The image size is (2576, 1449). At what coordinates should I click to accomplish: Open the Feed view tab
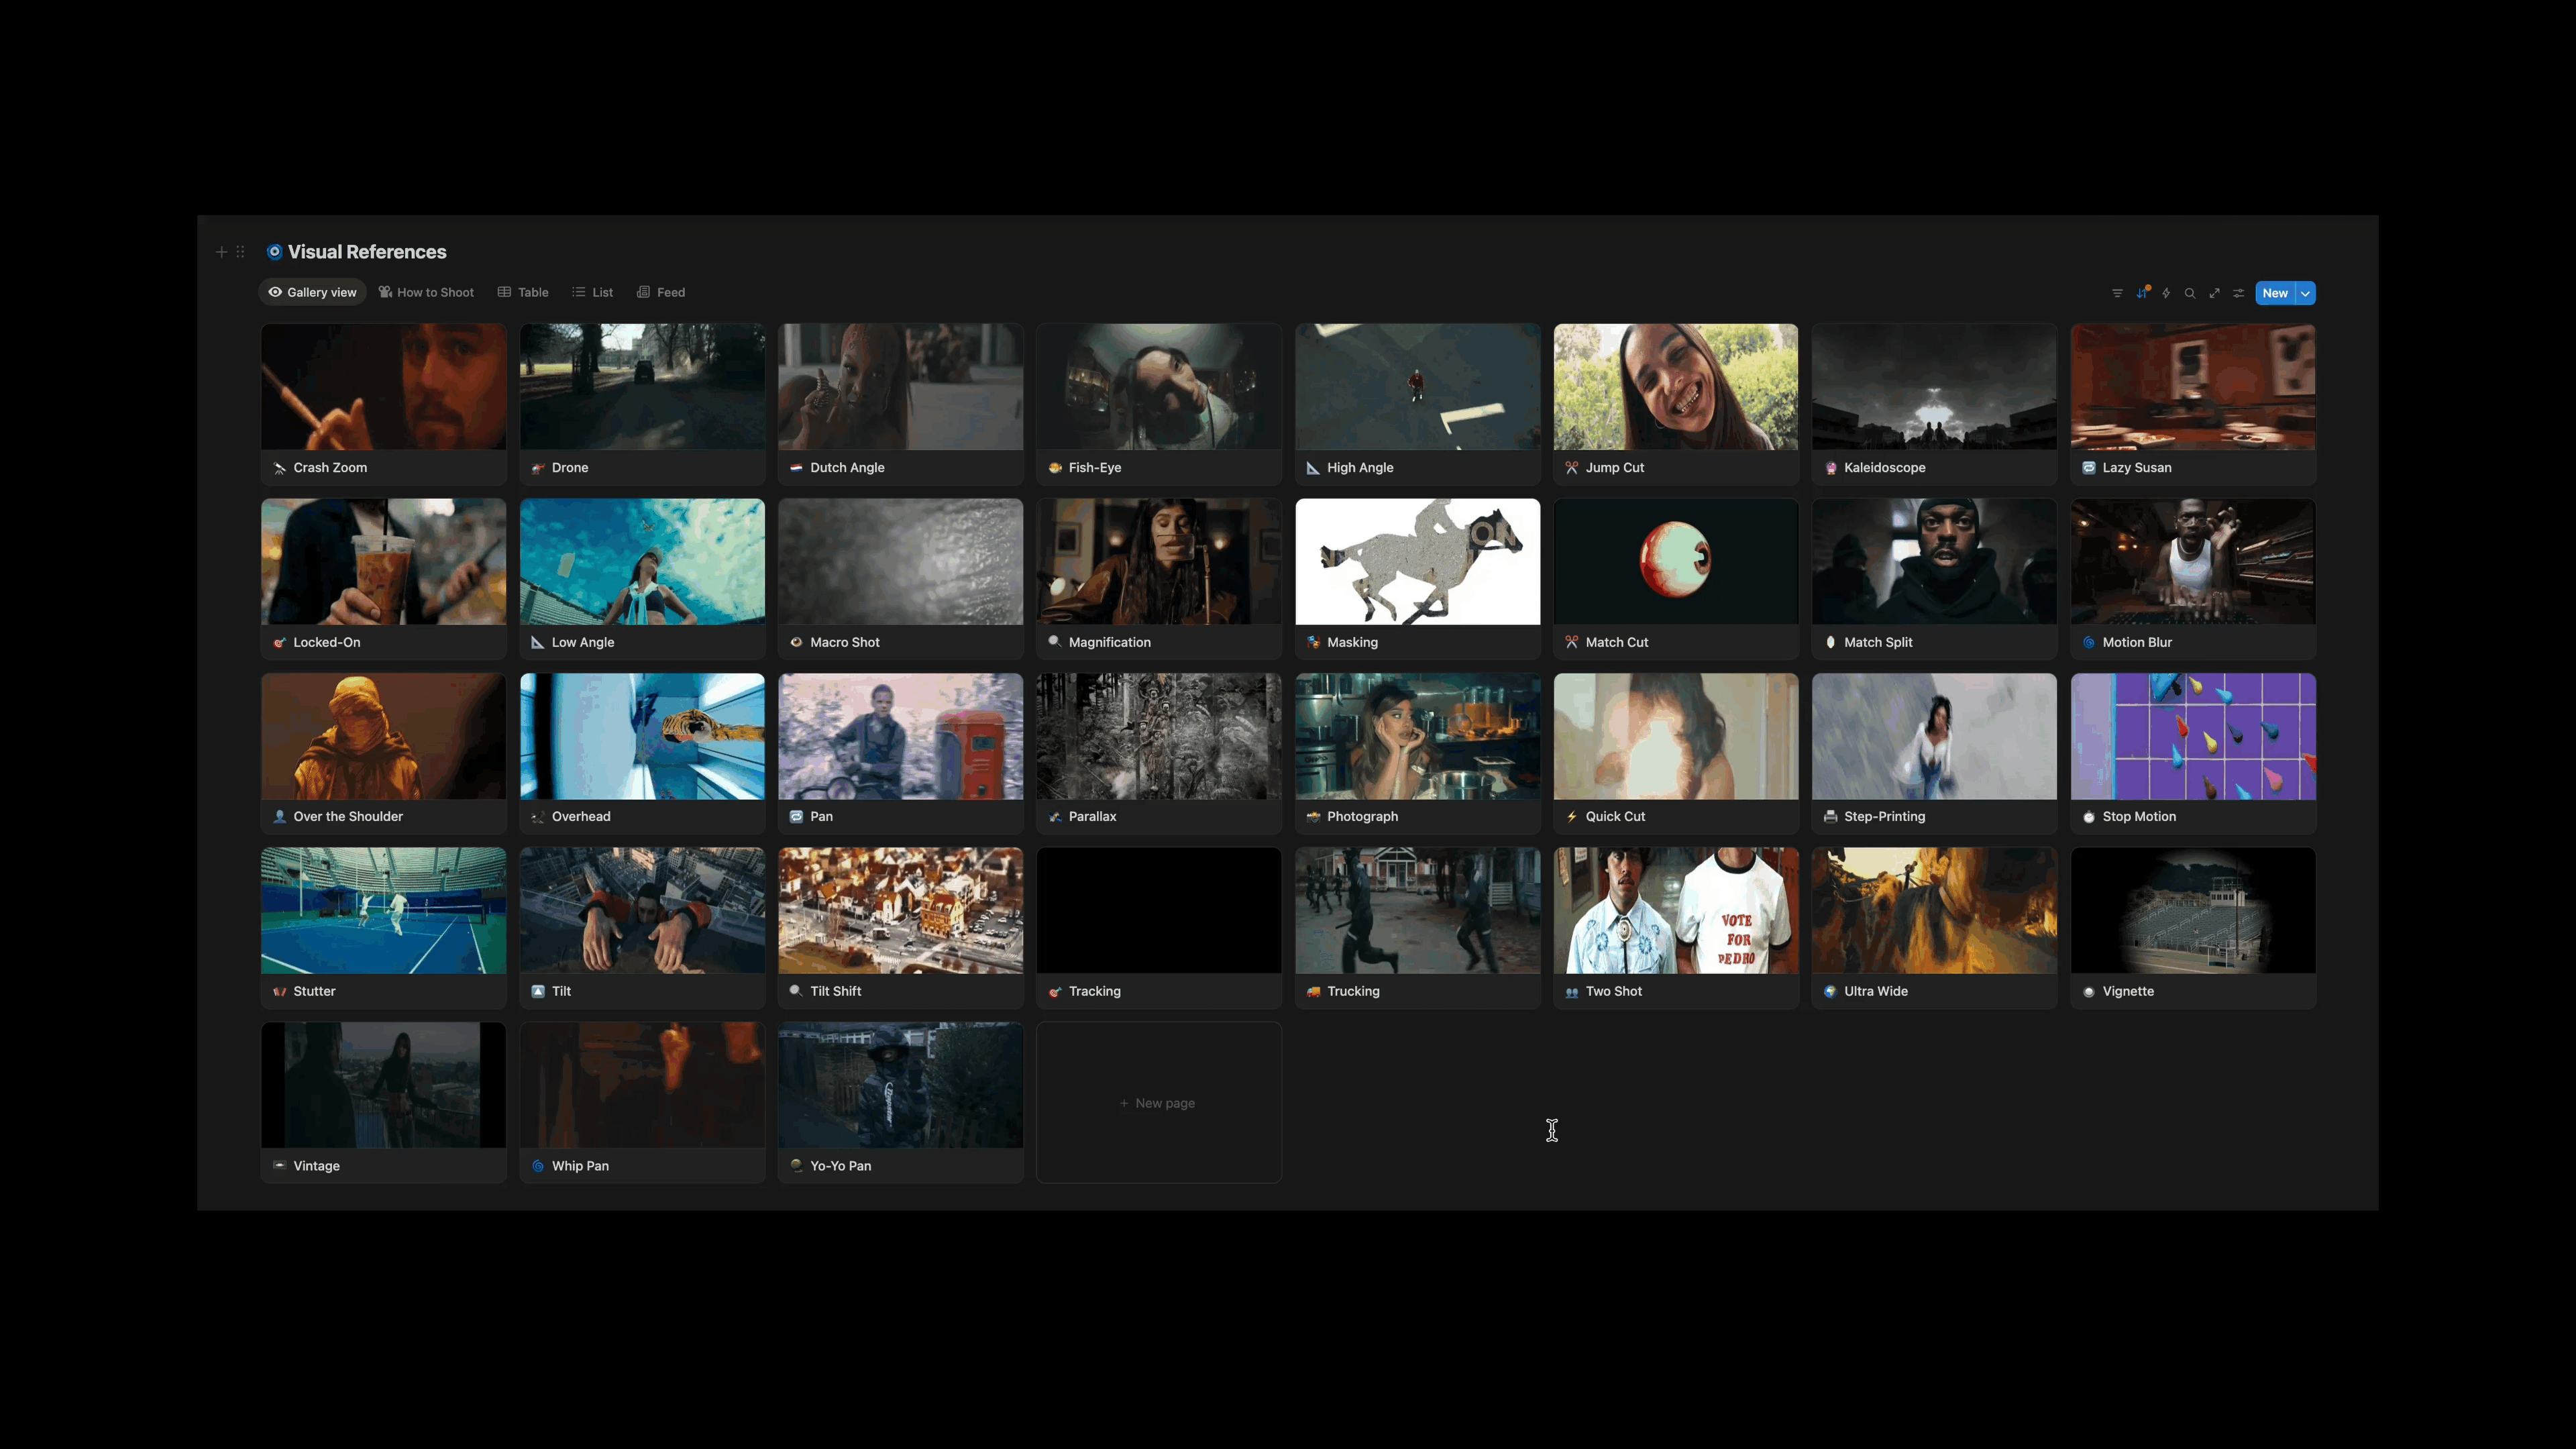click(x=661, y=292)
